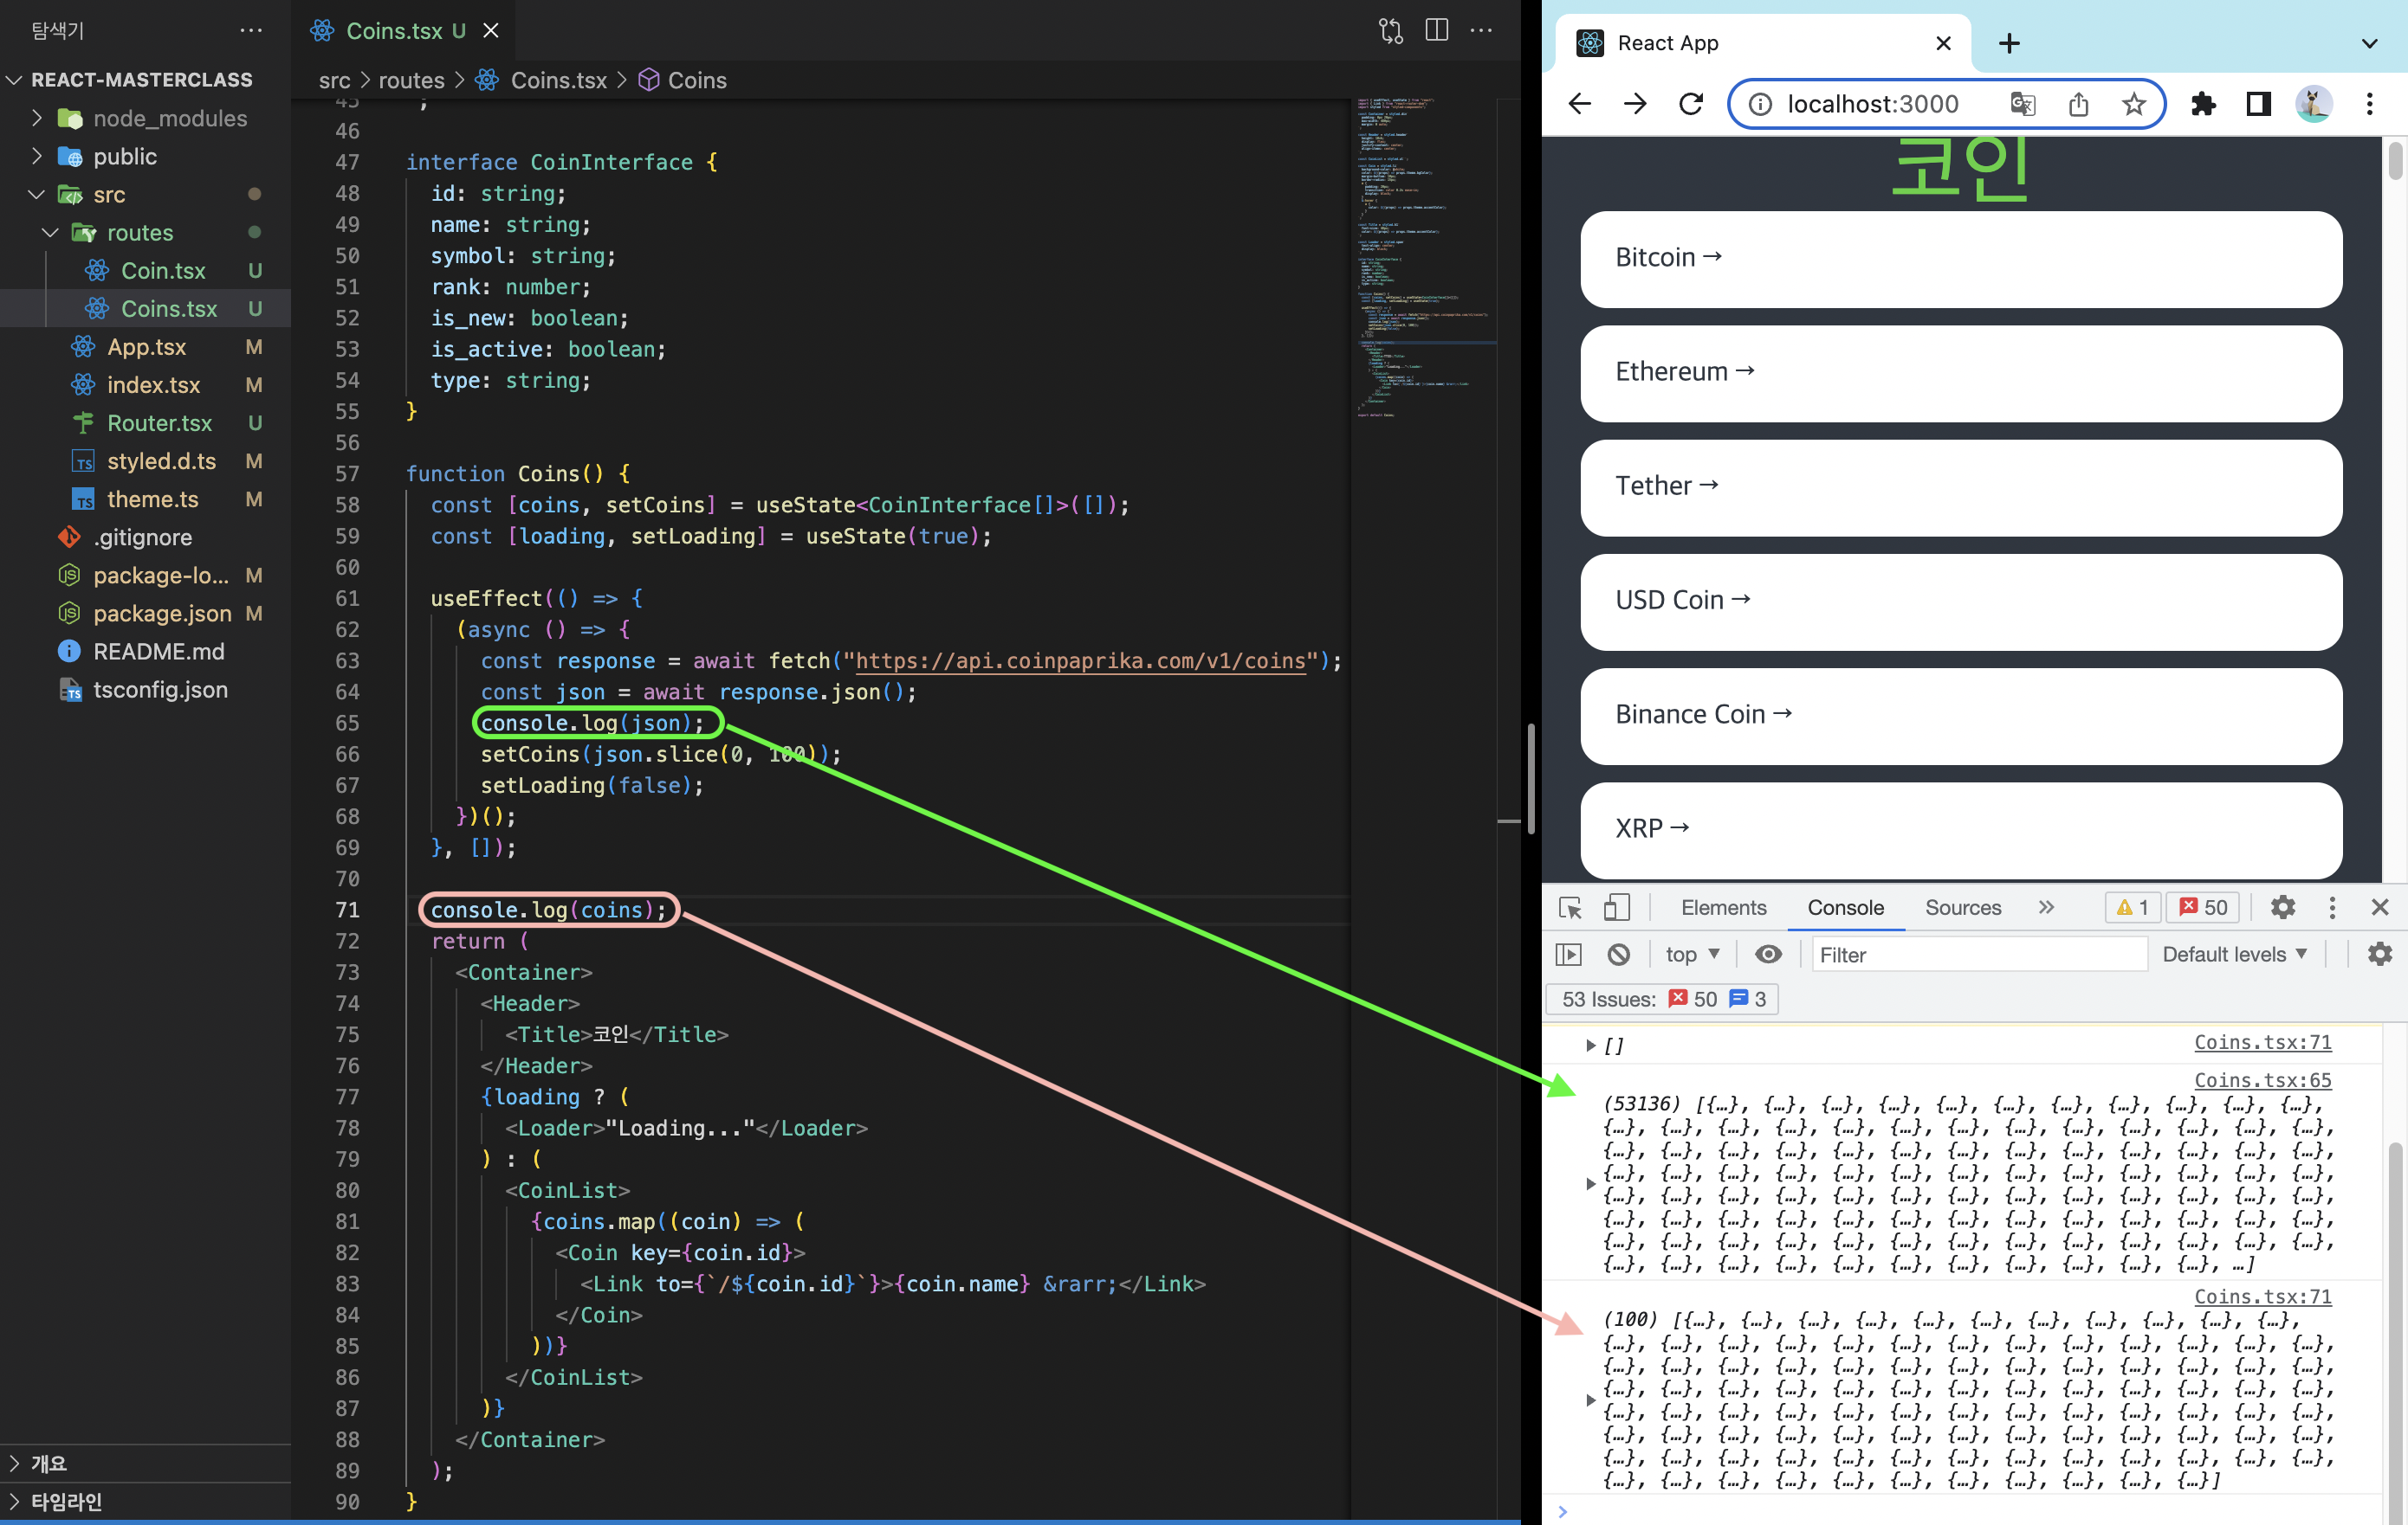Click the Coins.tsx:65 source link
Image resolution: width=2408 pixels, height=1525 pixels.
[x=2262, y=1080]
